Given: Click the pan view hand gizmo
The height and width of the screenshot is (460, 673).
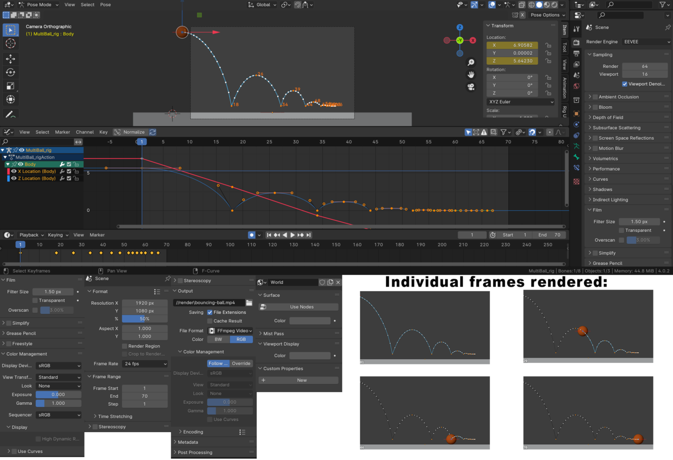Looking at the screenshot, I should pos(471,75).
